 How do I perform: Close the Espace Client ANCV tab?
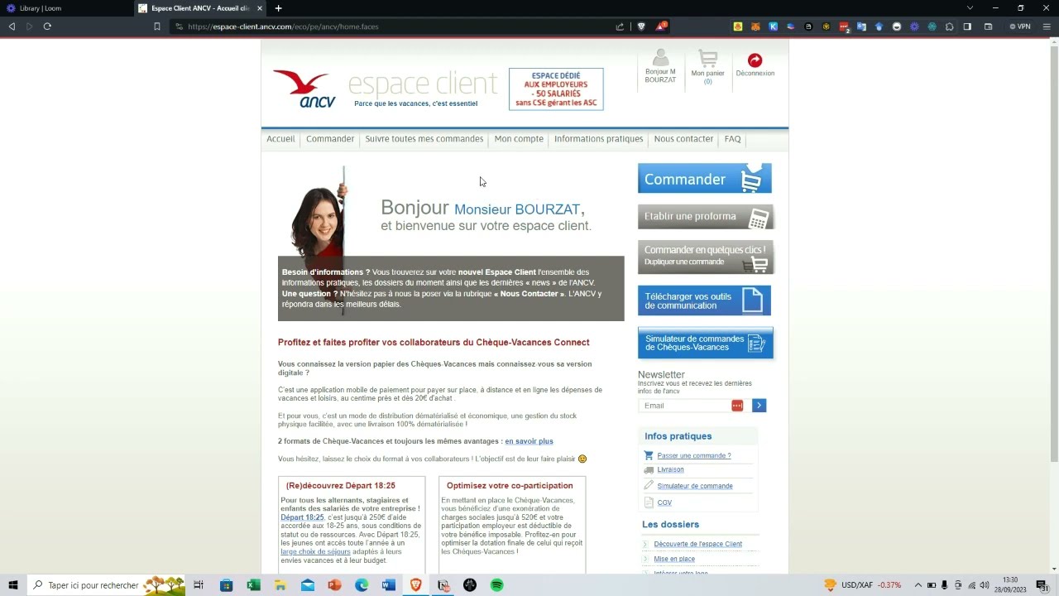pos(260,8)
